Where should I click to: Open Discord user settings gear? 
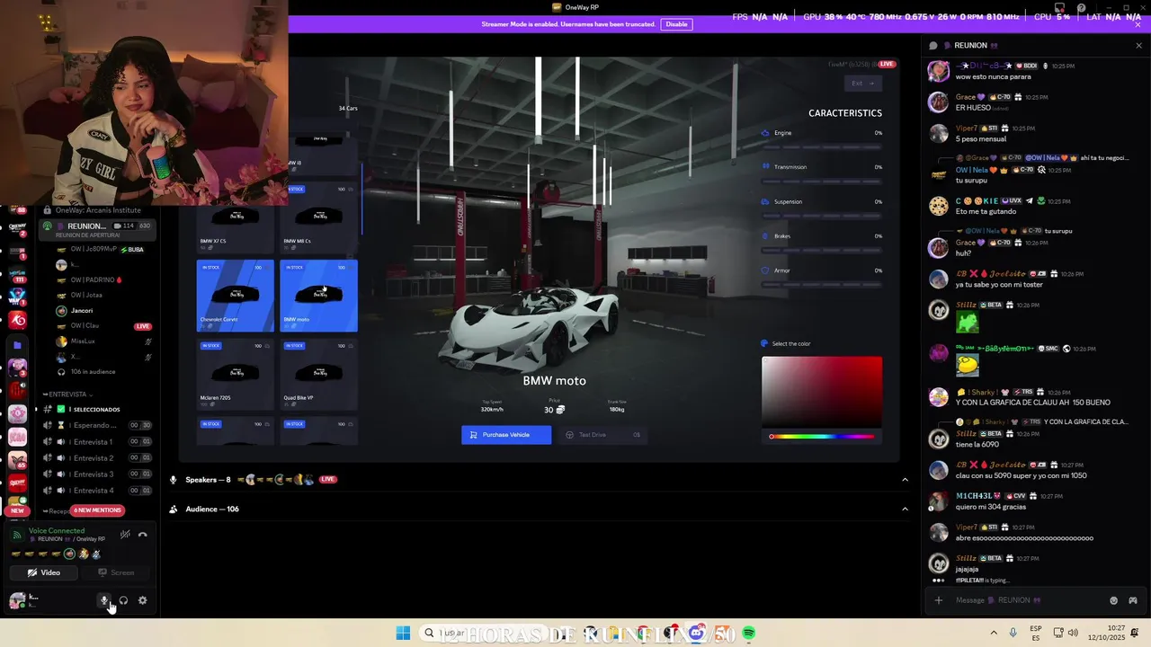click(142, 600)
